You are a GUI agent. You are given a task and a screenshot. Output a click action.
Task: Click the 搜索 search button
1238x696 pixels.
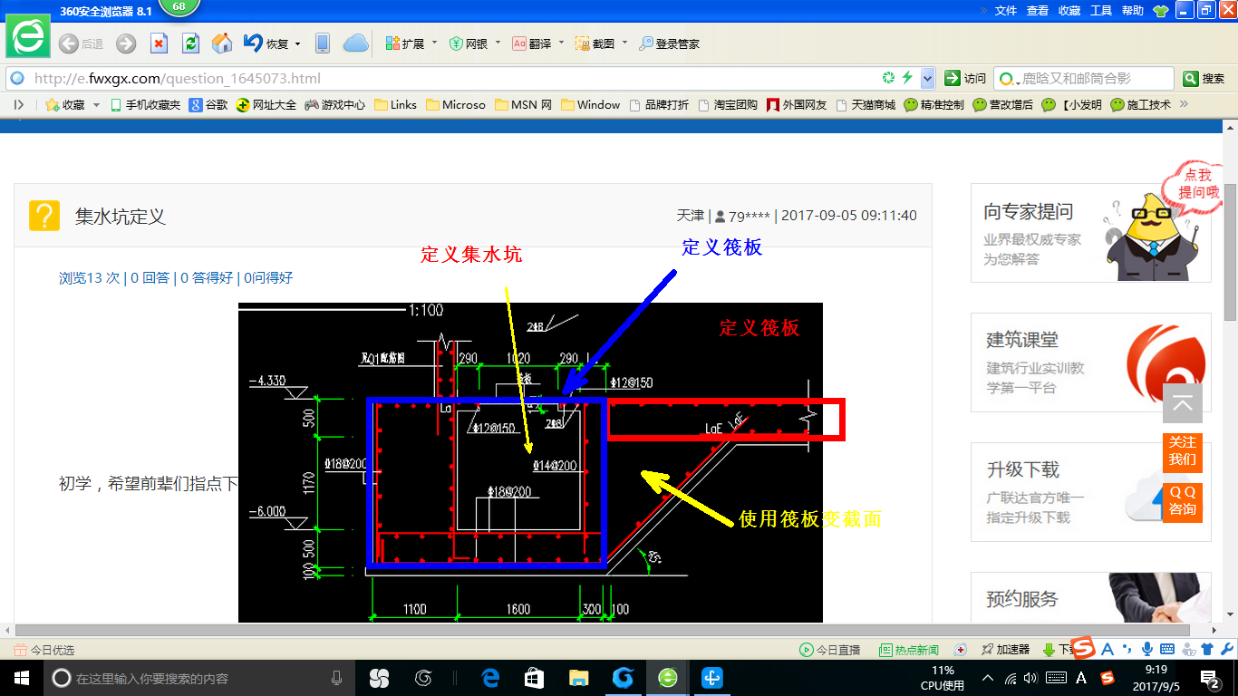[x=1204, y=78]
